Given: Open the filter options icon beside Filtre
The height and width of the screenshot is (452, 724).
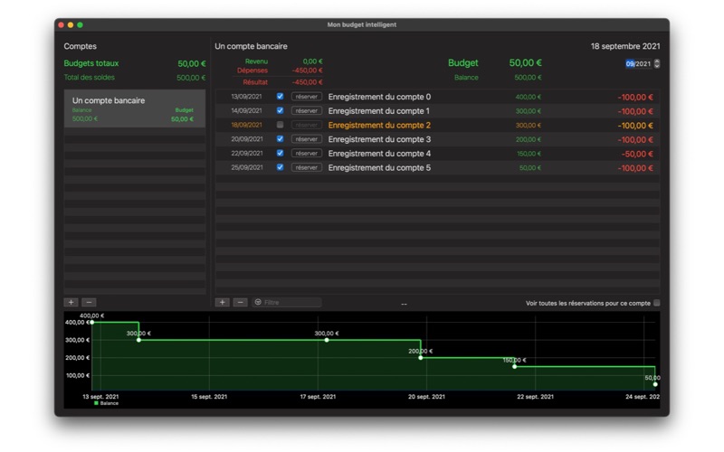Looking at the screenshot, I should pos(258,302).
